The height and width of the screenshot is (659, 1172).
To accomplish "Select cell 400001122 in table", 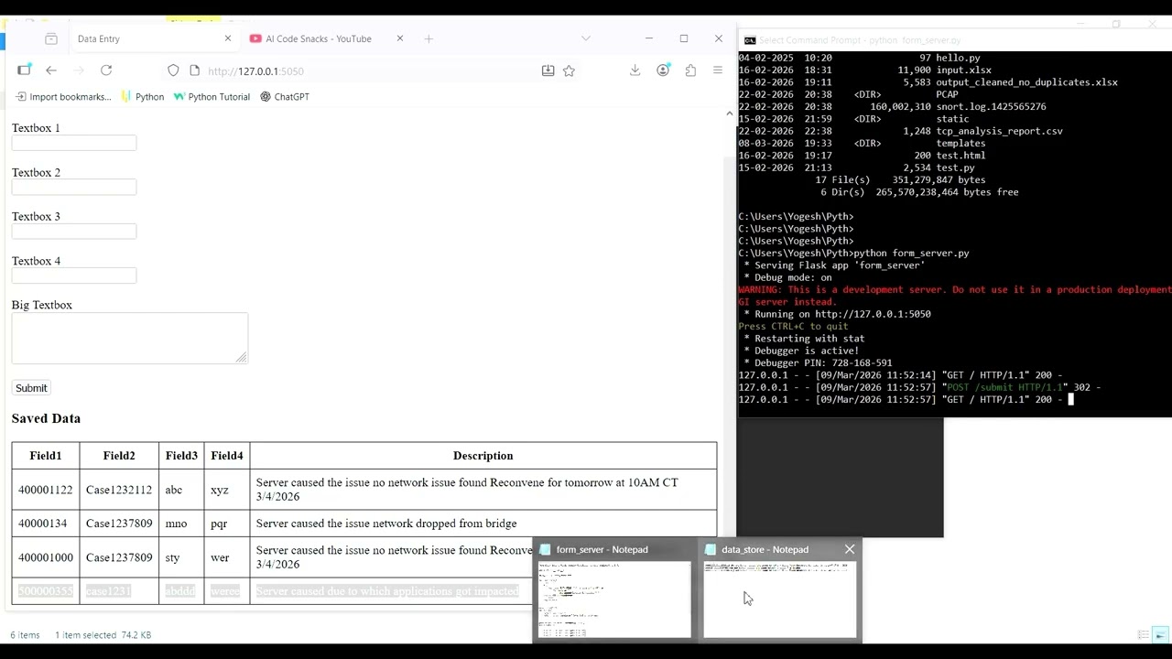I will click(x=46, y=490).
